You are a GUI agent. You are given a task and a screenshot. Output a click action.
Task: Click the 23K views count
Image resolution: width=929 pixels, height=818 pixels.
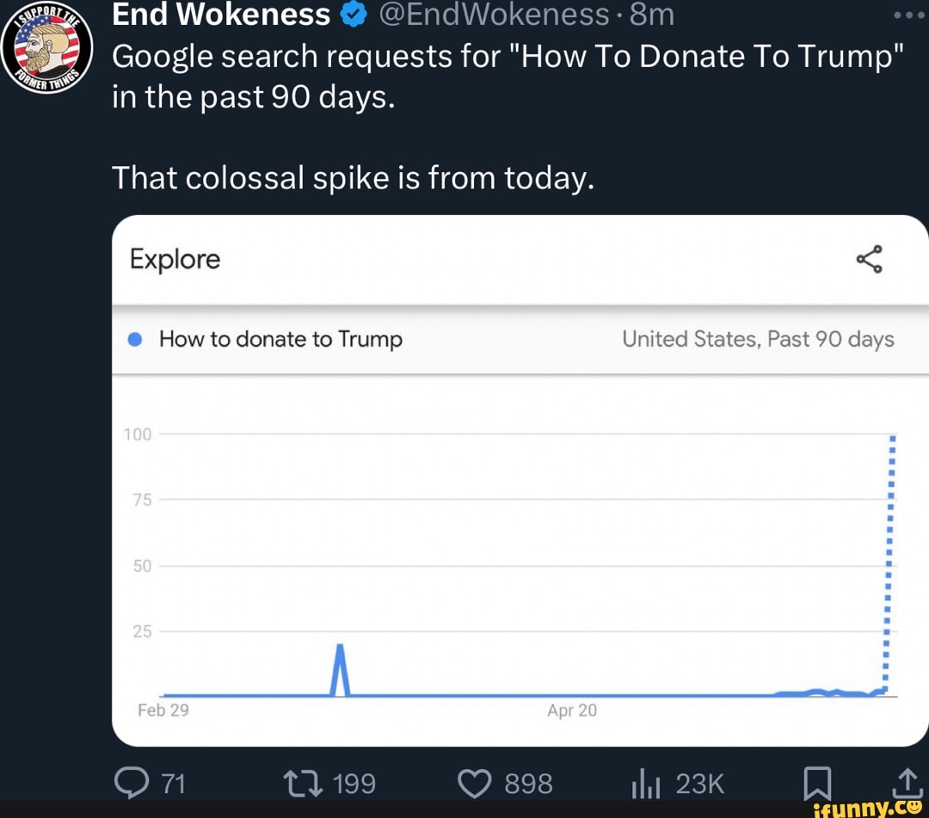point(701,783)
